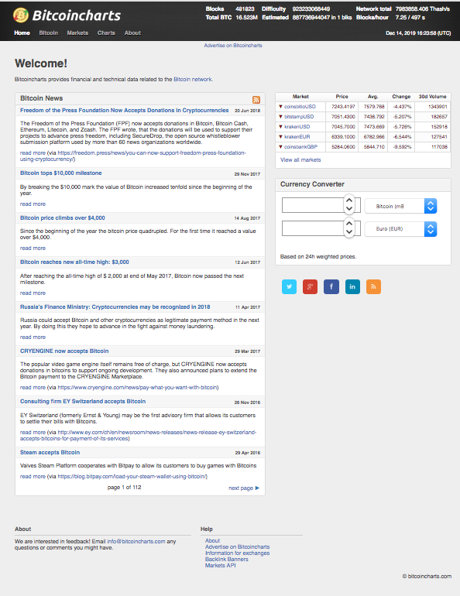Image resolution: width=460 pixels, height=596 pixels.
Task: Open the About nav menu item
Action: (132, 33)
